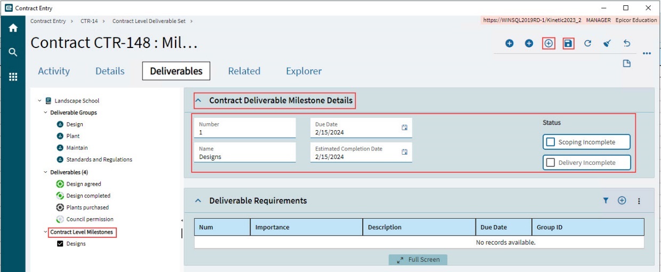Open the Search icon in sidebar
661x272 pixels.
tap(13, 52)
